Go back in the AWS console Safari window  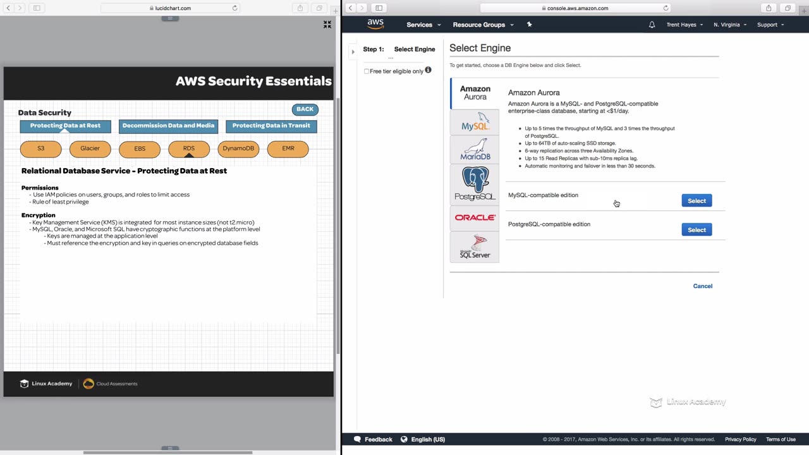tap(350, 8)
